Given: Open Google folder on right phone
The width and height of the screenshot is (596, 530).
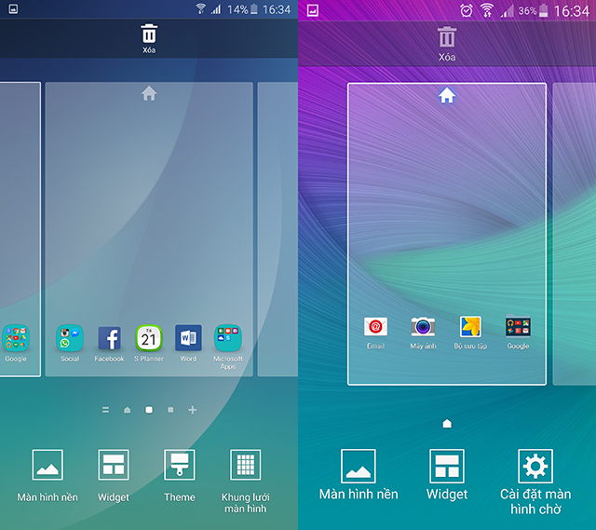Looking at the screenshot, I should pos(518,333).
